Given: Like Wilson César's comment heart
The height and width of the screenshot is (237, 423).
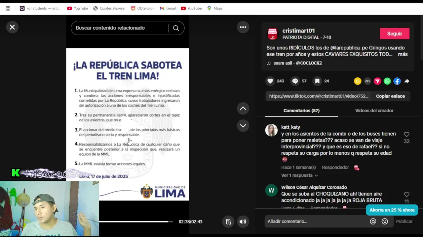Looking at the screenshot, I should (406, 195).
